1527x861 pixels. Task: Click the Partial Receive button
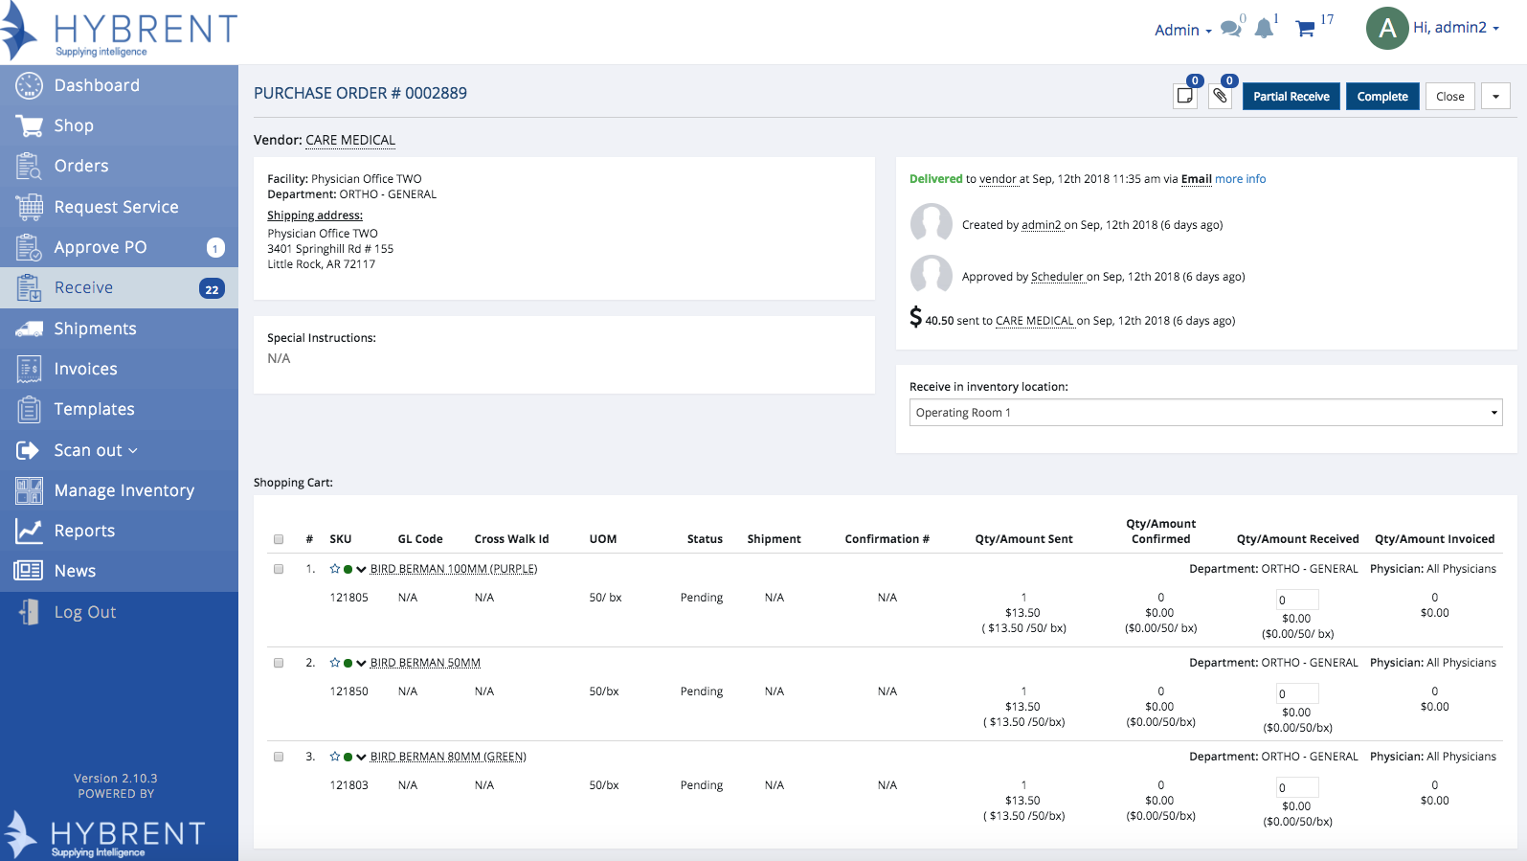[x=1291, y=97]
